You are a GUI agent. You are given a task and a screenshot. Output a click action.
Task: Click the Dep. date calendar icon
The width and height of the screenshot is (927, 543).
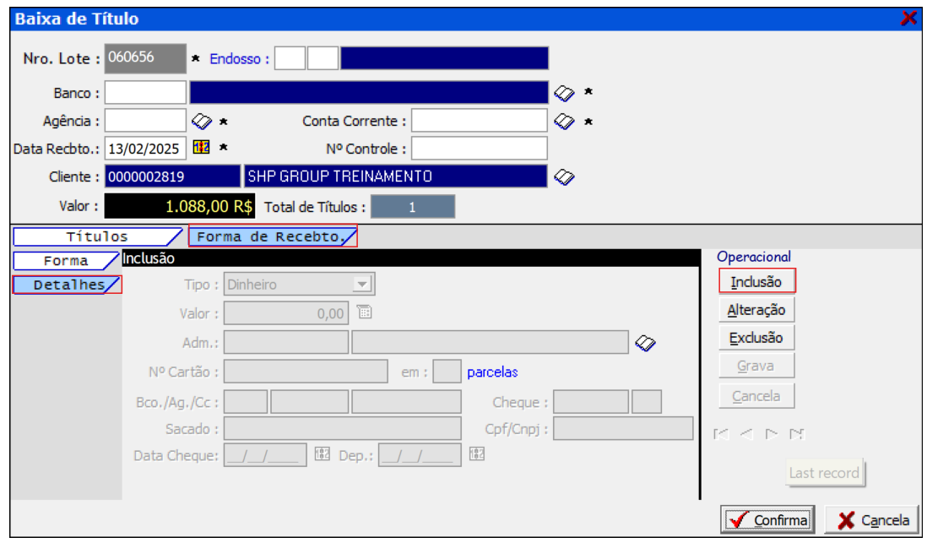pyautogui.click(x=477, y=454)
